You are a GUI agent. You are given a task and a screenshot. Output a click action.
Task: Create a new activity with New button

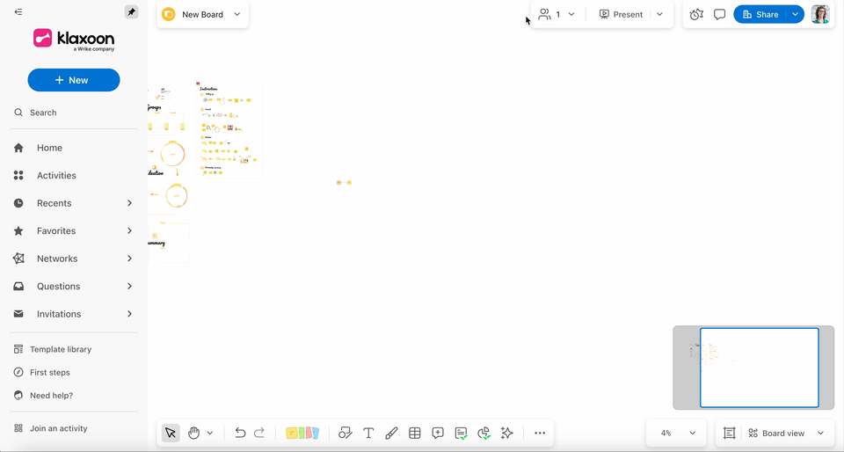coord(74,80)
